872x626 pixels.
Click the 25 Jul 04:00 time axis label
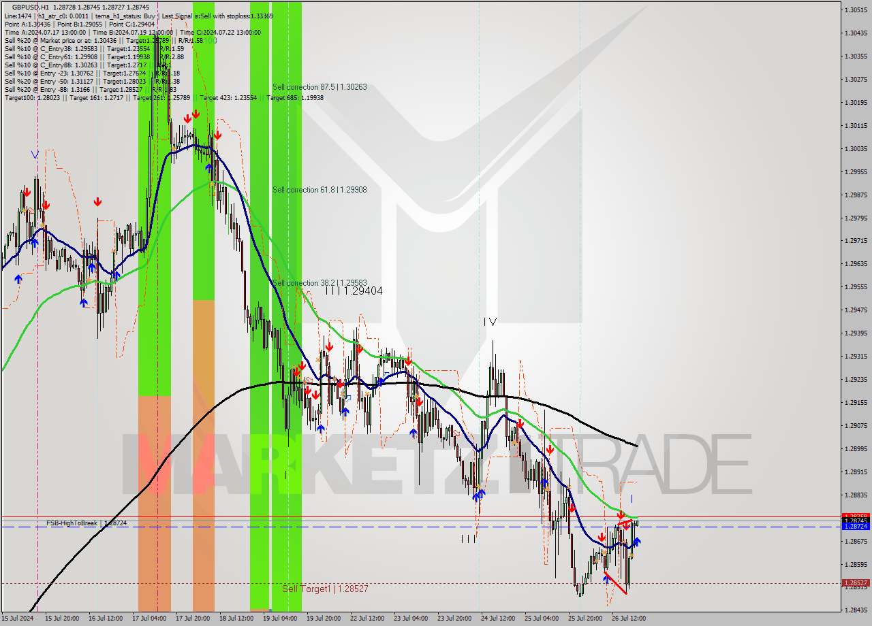pyautogui.click(x=542, y=619)
